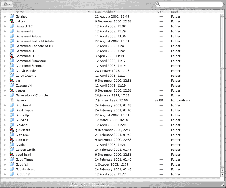
Task: Expand the galaxy folder triangle
Action: 5,21
